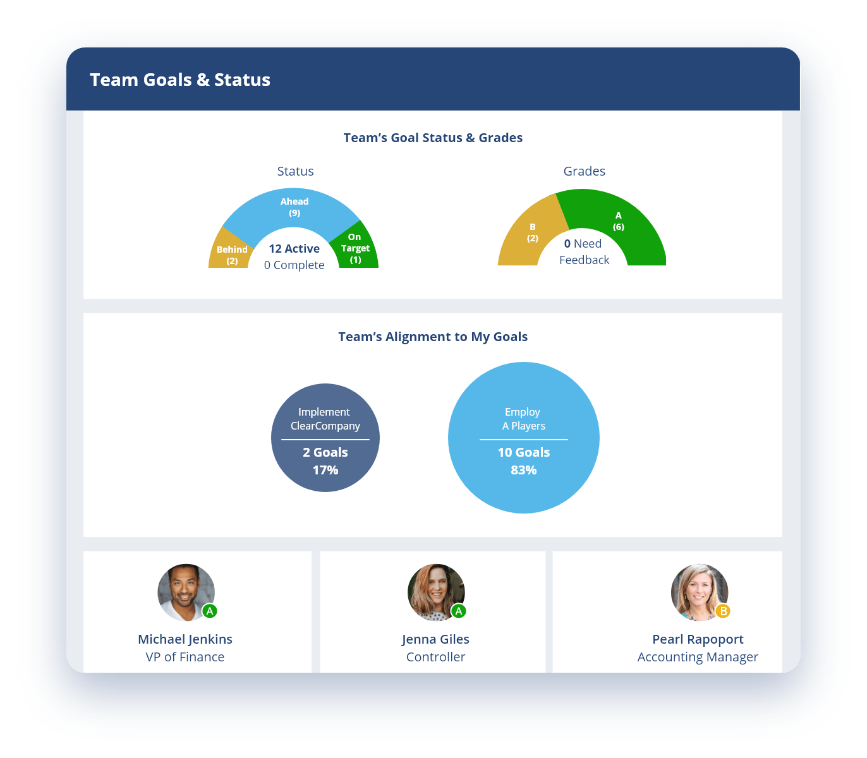This screenshot has width=867, height=758.
Task: Click the 'VP of Finance' title text
Action: 185,657
